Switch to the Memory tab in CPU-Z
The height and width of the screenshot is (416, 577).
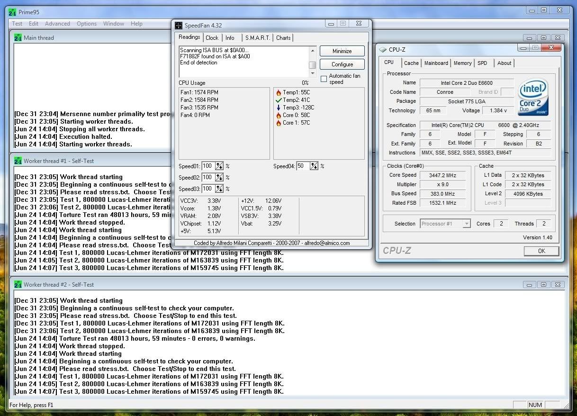click(462, 63)
